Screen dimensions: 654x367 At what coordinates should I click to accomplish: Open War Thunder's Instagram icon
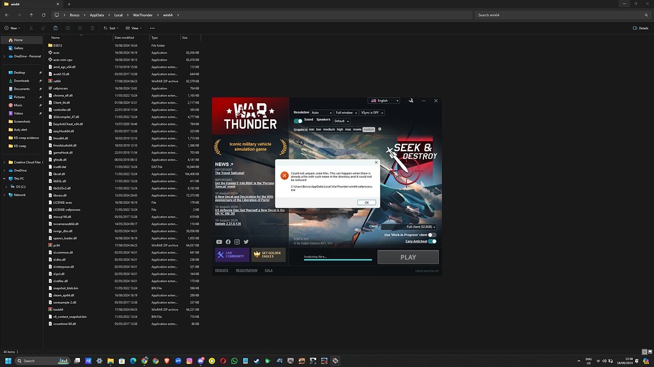tap(237, 241)
